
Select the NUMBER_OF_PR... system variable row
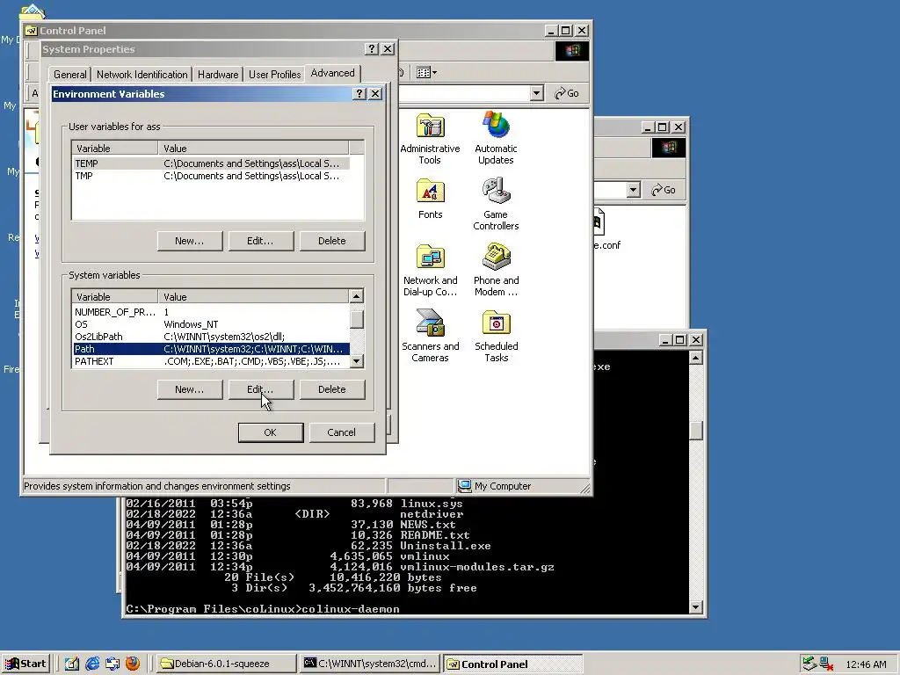(x=211, y=312)
